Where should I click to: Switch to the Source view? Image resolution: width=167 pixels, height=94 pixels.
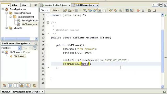tap(45, 10)
